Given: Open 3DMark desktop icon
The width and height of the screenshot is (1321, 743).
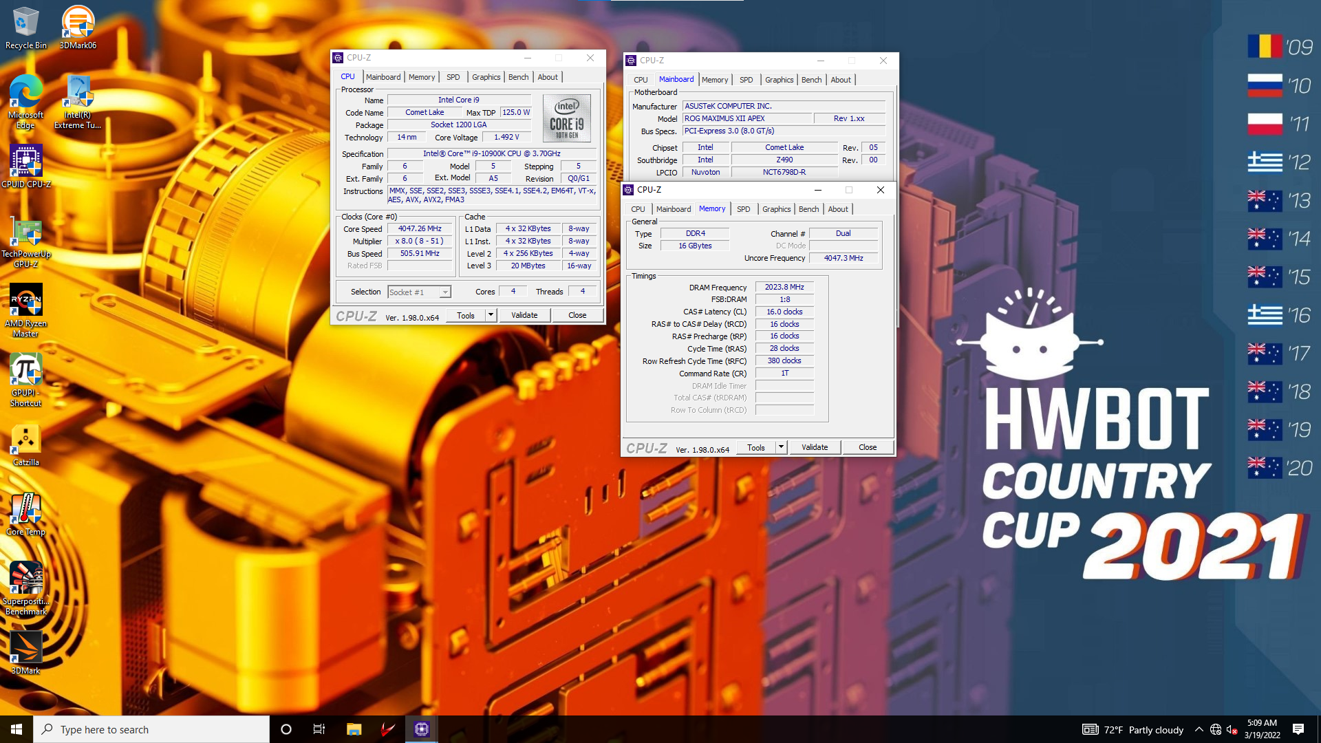Looking at the screenshot, I should [25, 653].
